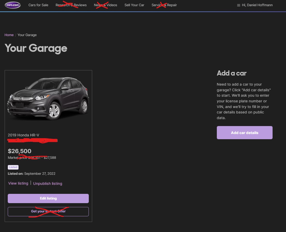
Task: Select the 2019 Honda HR-V title
Action: 23,135
